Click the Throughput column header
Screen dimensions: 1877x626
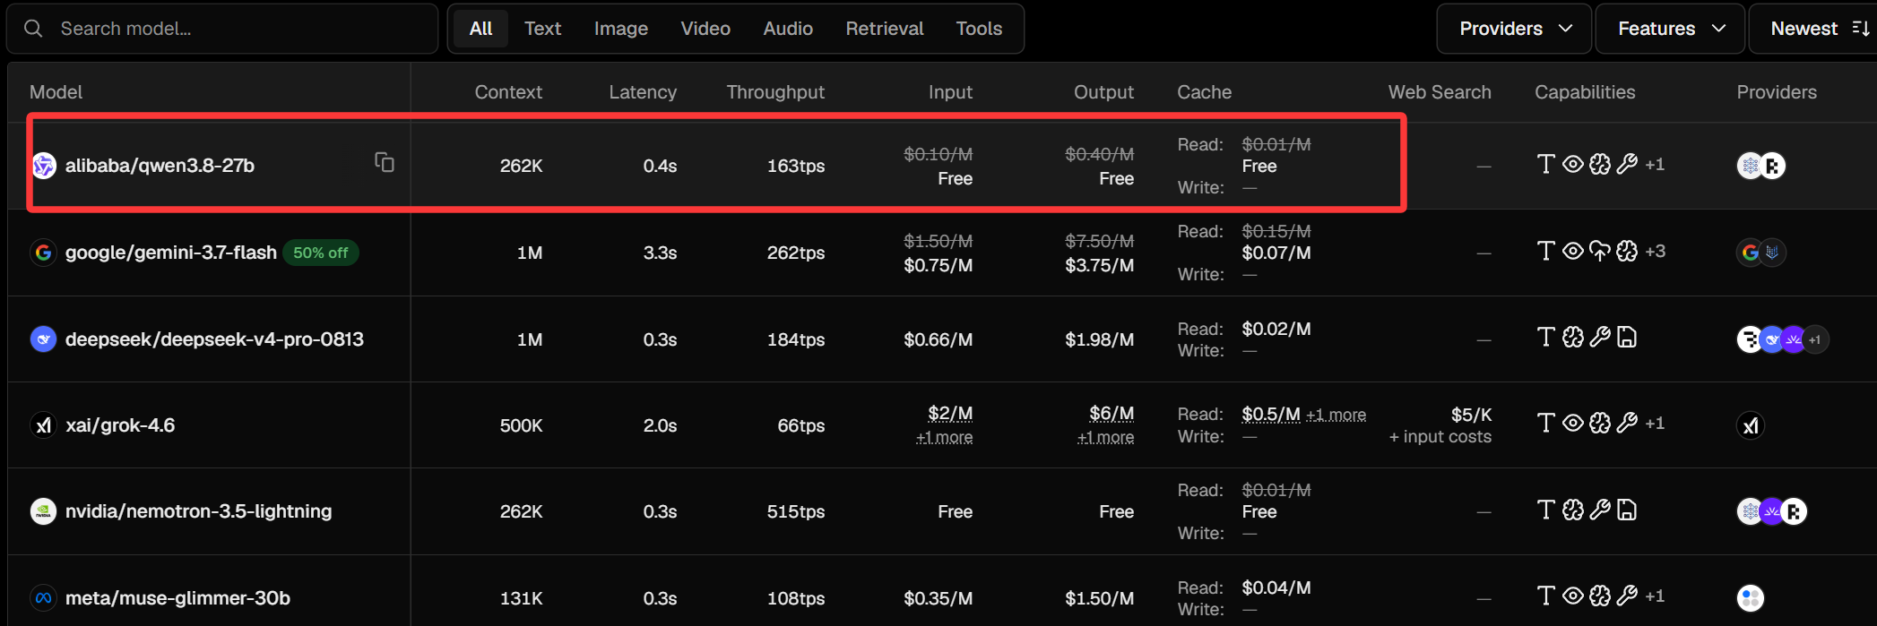tap(775, 92)
